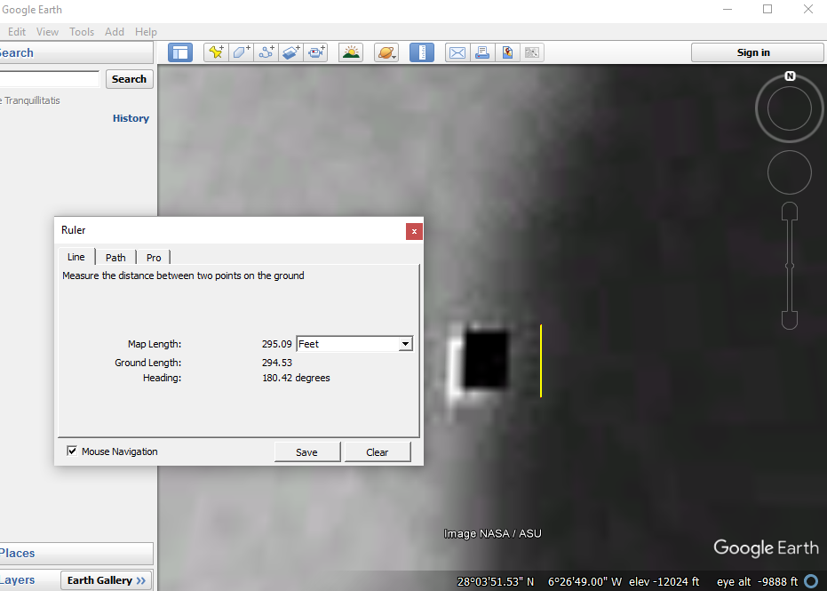Switch to the Pro tab

pyautogui.click(x=154, y=258)
